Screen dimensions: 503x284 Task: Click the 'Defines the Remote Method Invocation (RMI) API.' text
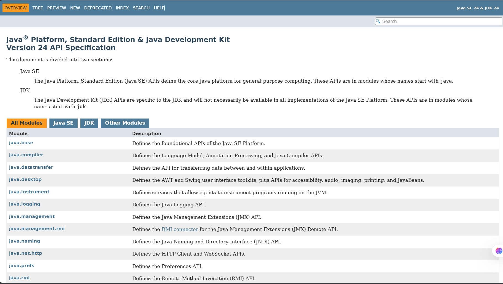(x=194, y=278)
